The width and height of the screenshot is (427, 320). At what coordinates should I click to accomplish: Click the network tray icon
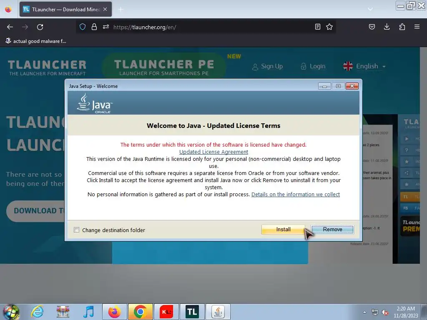pos(375,312)
